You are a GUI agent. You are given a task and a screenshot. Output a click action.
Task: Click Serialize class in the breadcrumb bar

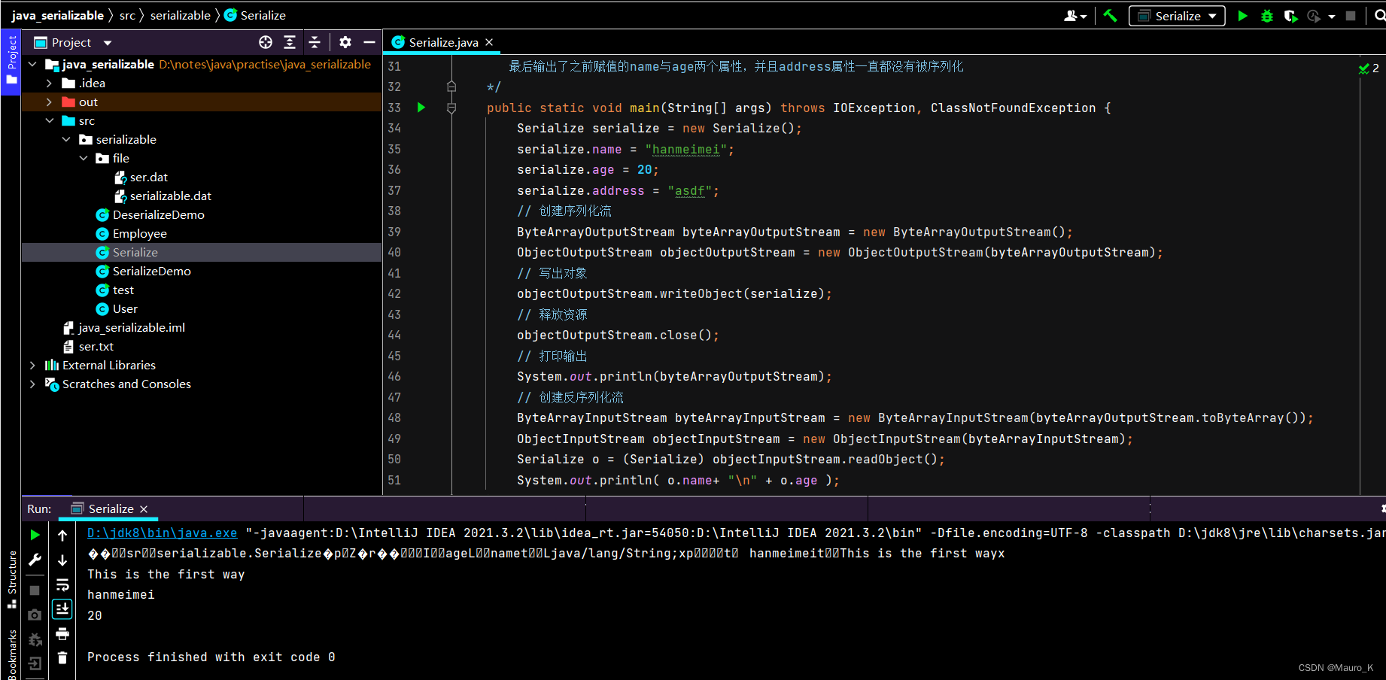[x=255, y=15]
